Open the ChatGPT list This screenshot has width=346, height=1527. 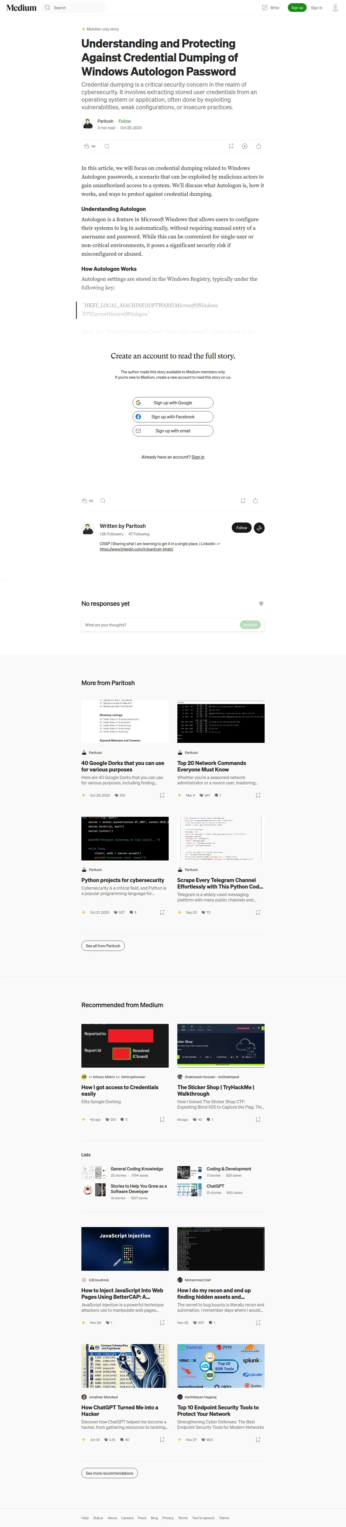point(215,1186)
